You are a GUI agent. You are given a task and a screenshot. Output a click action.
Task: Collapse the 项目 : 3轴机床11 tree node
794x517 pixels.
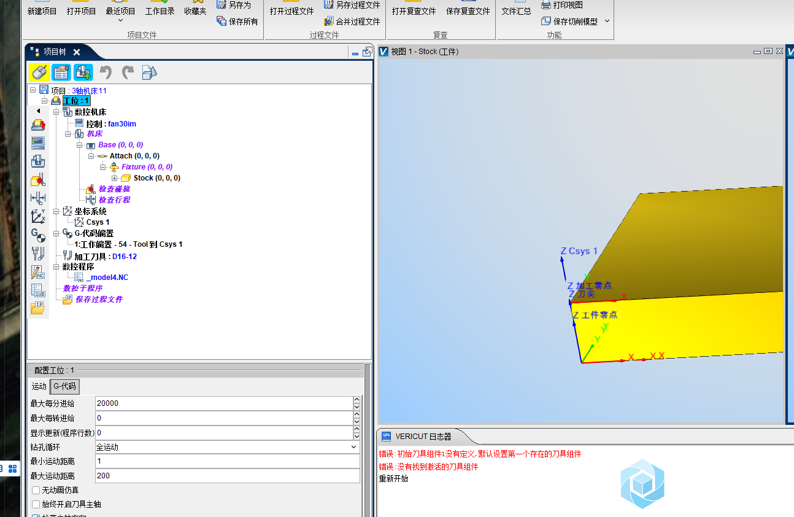click(33, 90)
